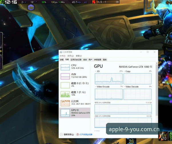Switch to the 应用历史记录 tab
Viewport: 172px width, 144px height.
(76, 60)
